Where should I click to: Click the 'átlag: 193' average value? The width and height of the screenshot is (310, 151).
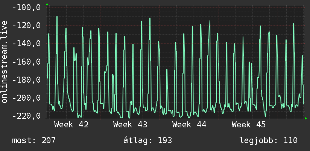[148, 140]
